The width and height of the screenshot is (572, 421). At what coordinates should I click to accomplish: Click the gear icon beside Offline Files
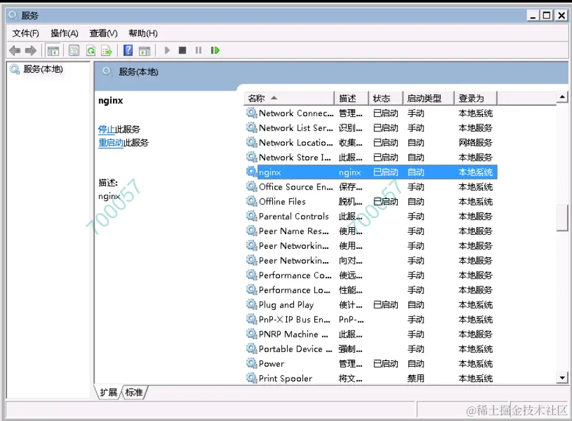[x=251, y=201]
